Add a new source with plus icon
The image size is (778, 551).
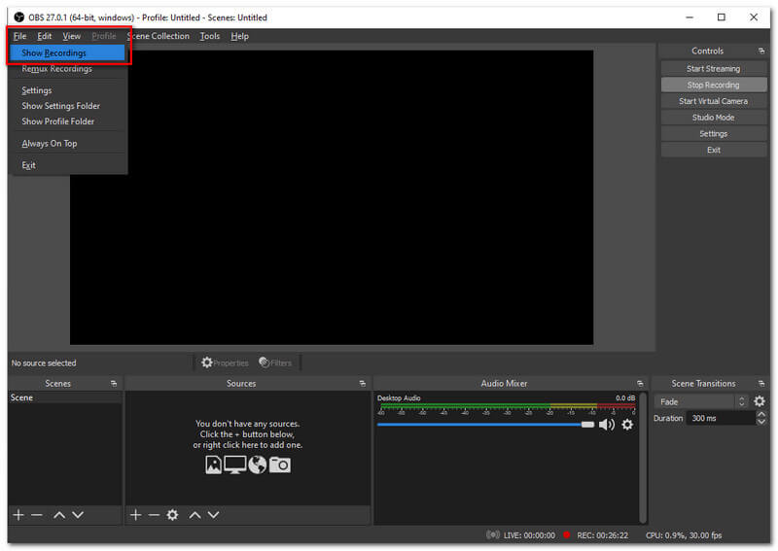(136, 514)
